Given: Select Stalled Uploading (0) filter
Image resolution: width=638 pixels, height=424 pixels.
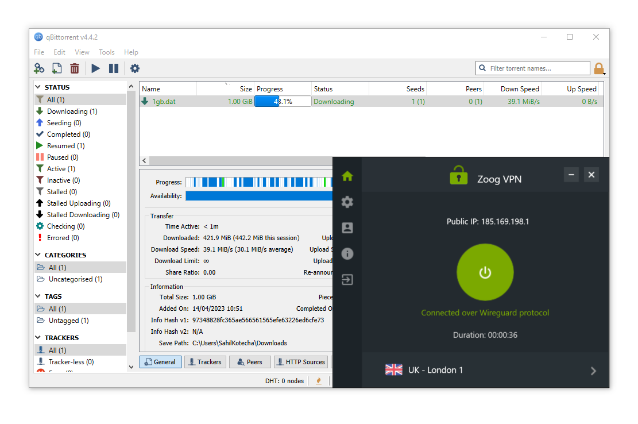Looking at the screenshot, I should click(x=80, y=203).
